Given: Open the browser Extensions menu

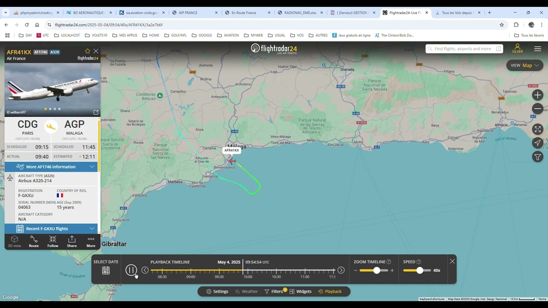Looking at the screenshot, I should coord(516,25).
